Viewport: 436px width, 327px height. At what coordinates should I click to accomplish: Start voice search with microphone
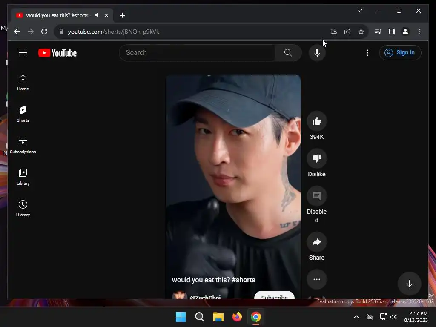point(317,52)
